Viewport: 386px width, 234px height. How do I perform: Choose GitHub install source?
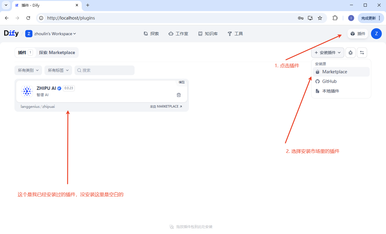tap(329, 81)
